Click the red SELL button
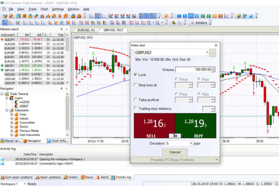The height and width of the screenshot is (186, 279). pos(155,126)
